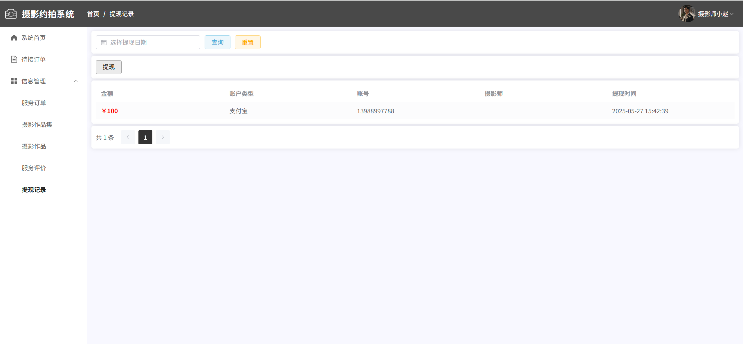Navigate to 服务评价 menu item

point(34,168)
